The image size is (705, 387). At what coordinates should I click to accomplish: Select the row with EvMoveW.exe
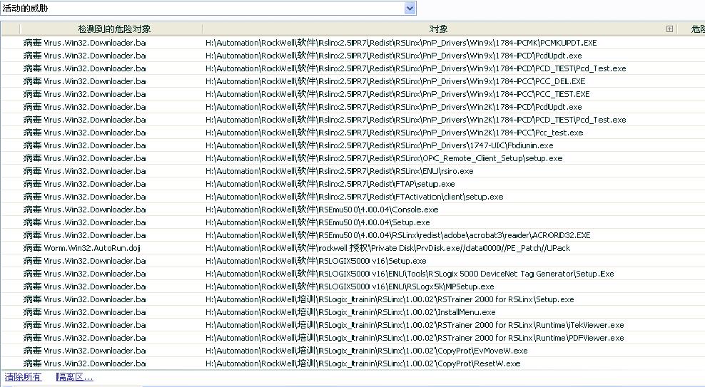[x=352, y=350]
